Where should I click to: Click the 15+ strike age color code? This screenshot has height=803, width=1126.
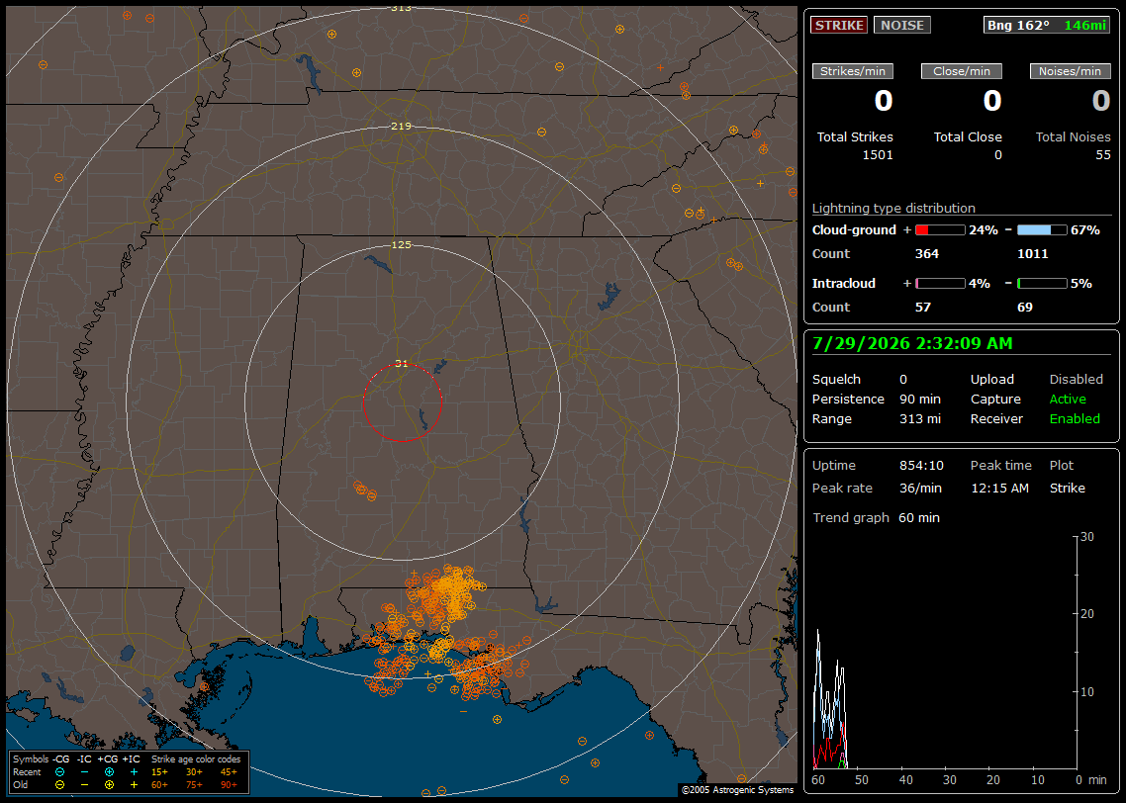point(159,772)
